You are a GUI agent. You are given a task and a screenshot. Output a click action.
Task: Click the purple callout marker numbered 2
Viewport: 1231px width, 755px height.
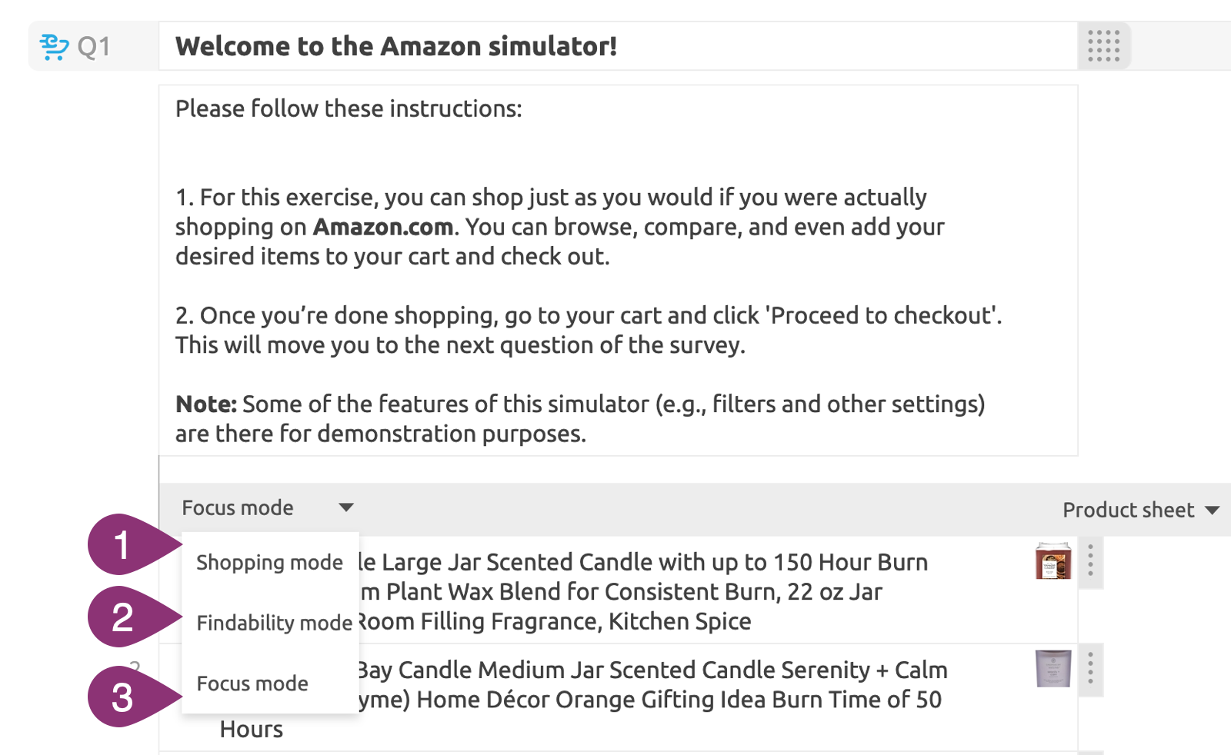(125, 617)
